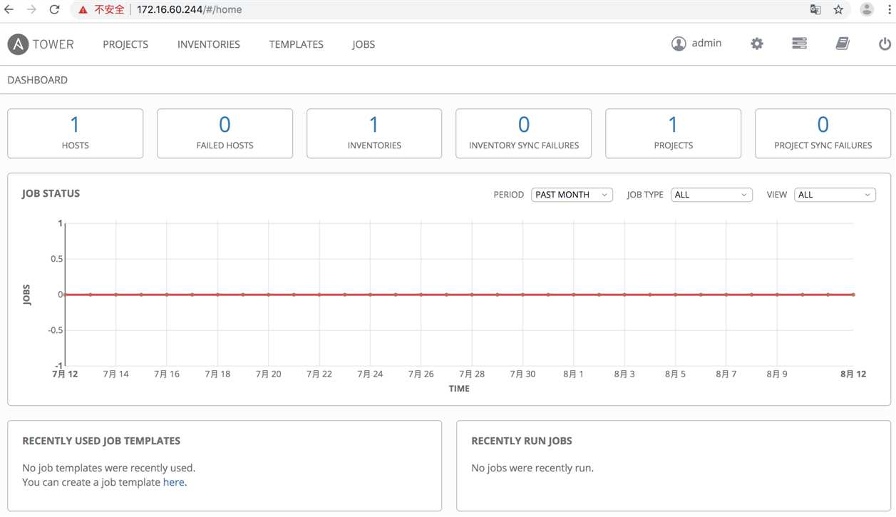Click the 8月 1 chart axis label
This screenshot has width=896, height=517.
(x=573, y=374)
